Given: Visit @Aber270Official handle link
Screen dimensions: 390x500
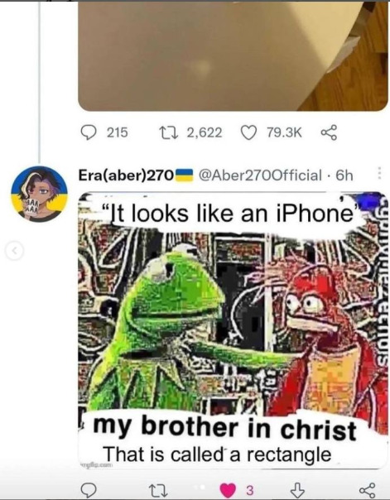Looking at the screenshot, I should coord(260,175).
